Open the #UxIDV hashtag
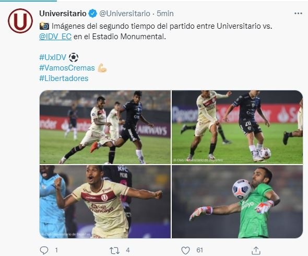Screen dimensions: 308x256 pos(53,57)
